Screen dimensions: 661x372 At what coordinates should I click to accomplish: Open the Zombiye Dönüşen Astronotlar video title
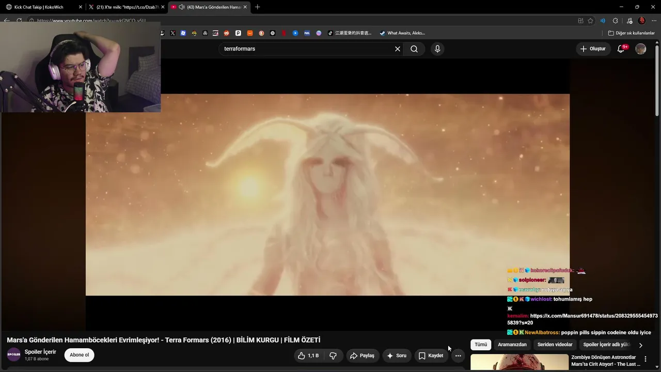point(606,361)
